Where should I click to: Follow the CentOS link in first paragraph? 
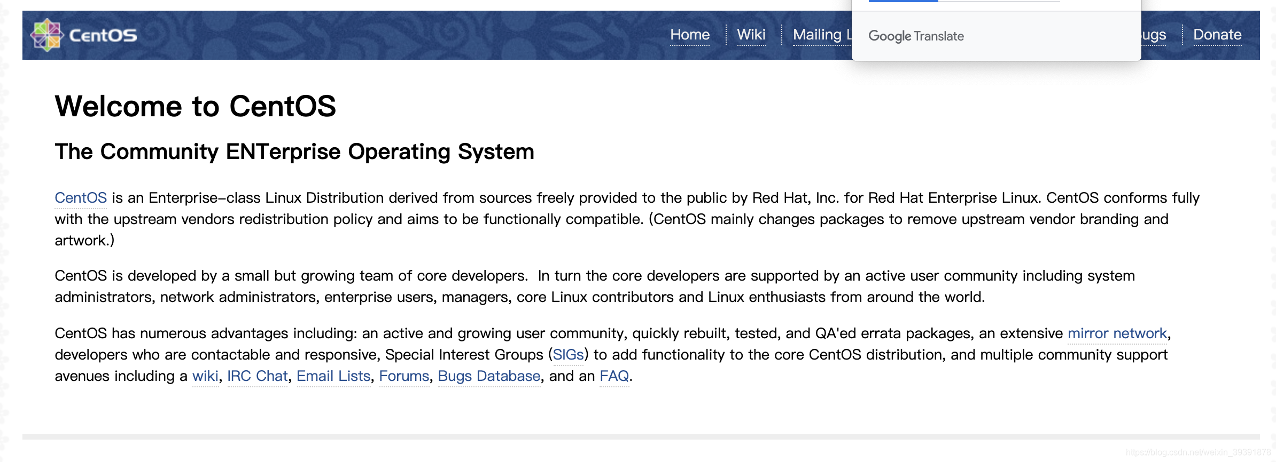click(x=81, y=198)
